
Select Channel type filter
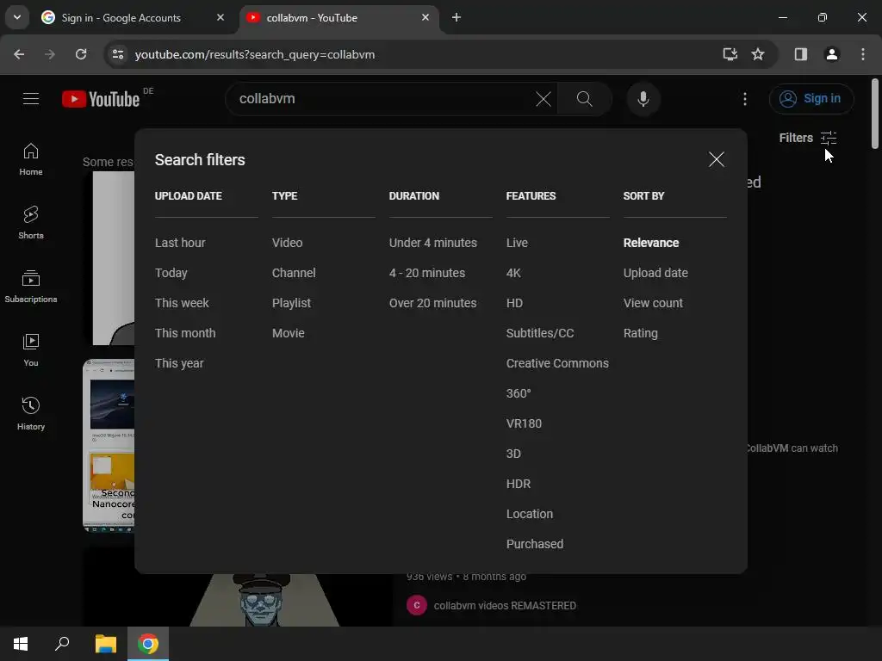[294, 273]
